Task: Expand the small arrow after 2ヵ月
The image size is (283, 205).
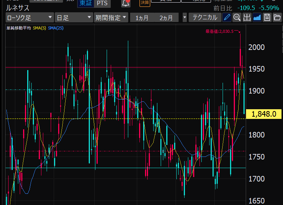Action: [x=185, y=18]
